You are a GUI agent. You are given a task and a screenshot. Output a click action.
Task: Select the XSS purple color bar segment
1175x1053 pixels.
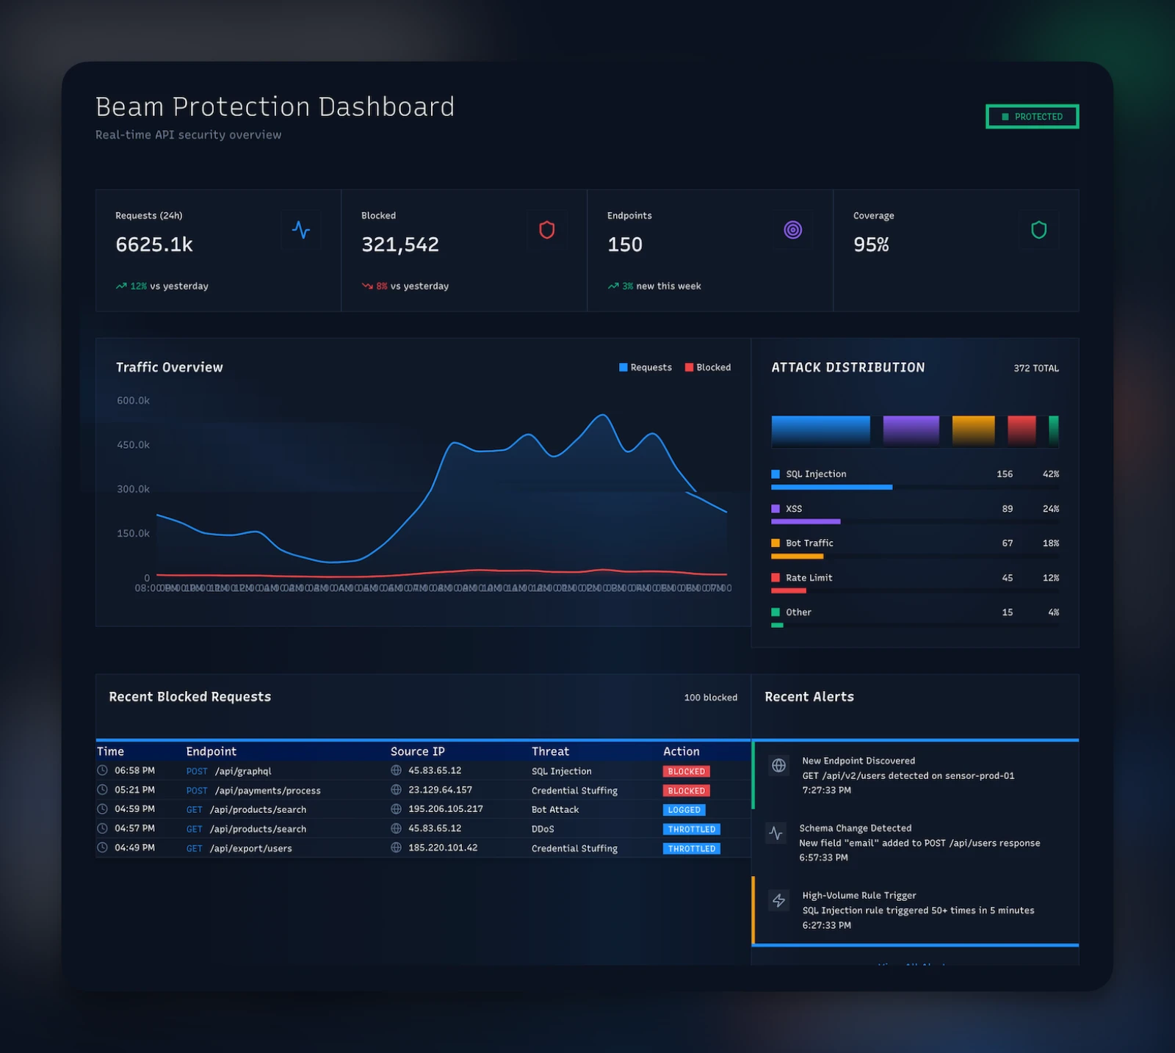911,430
